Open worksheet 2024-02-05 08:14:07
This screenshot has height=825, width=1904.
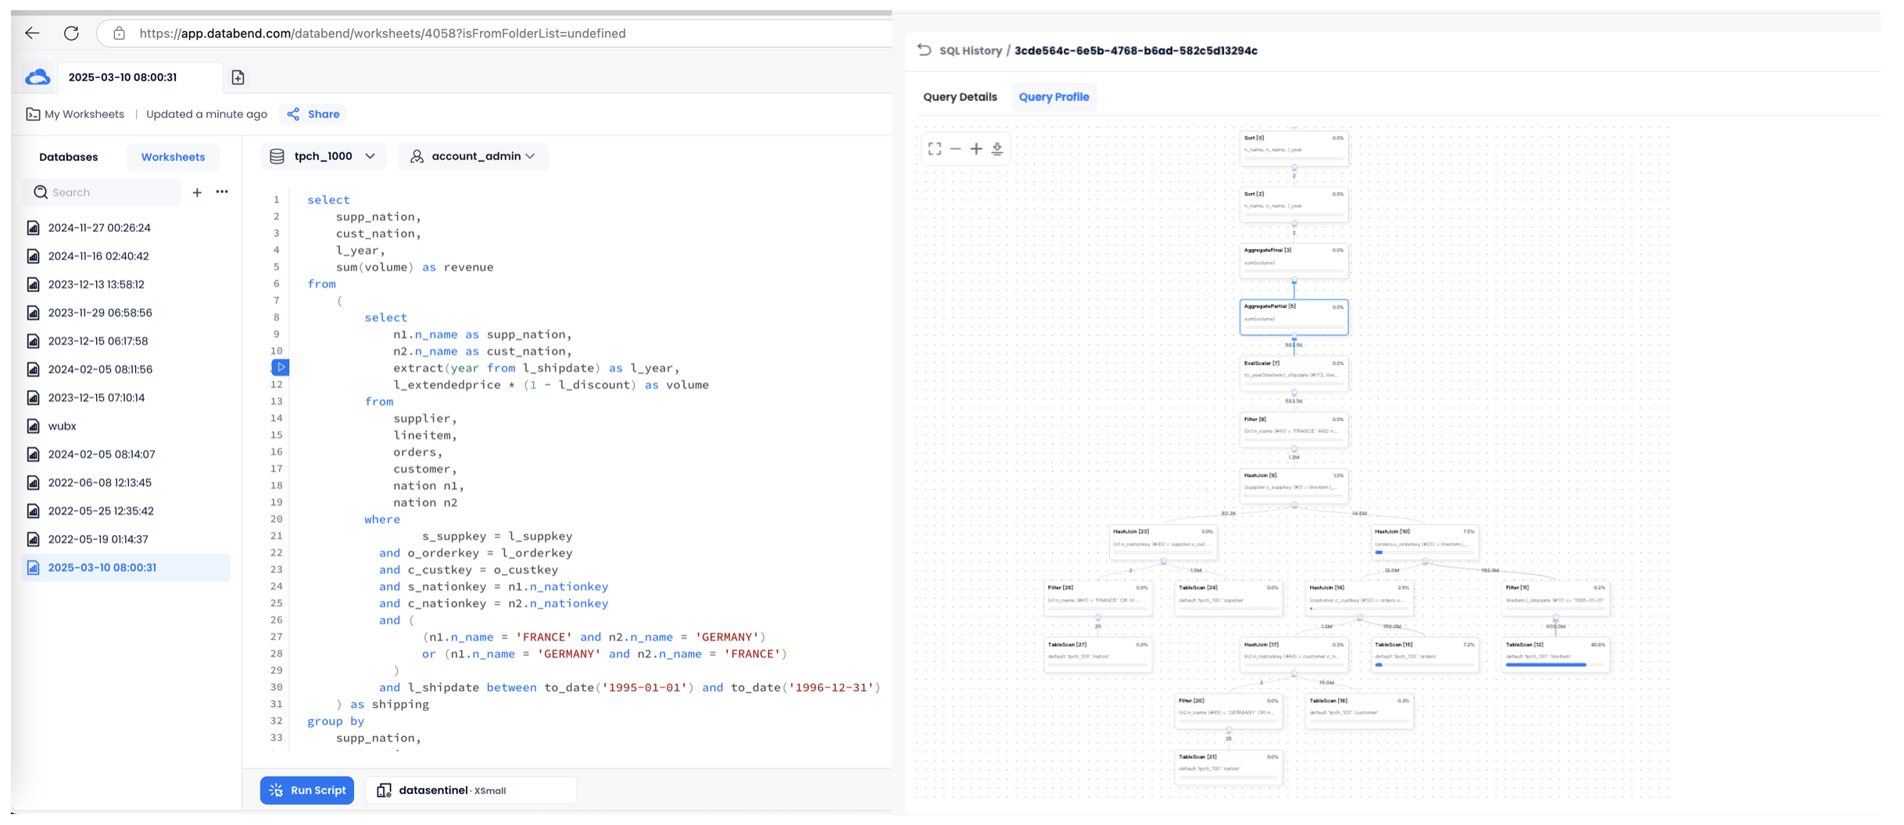[x=127, y=455]
